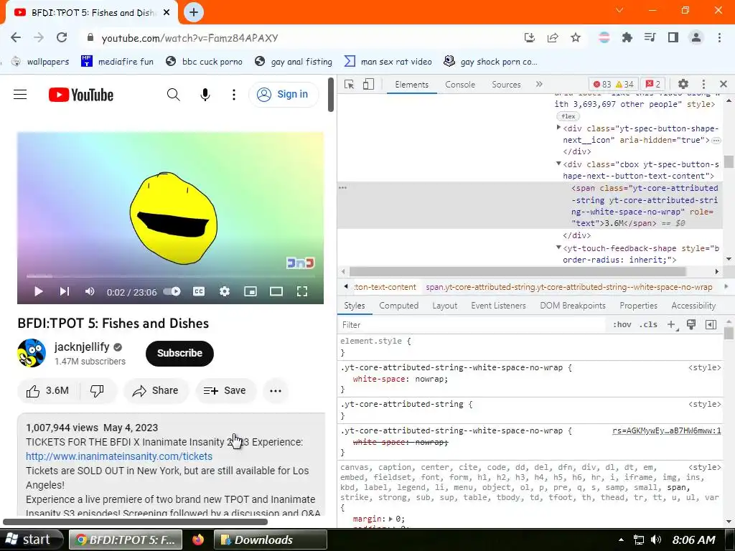
Task: Collapse yt-touch-feedback-shape node
Action: (x=558, y=248)
